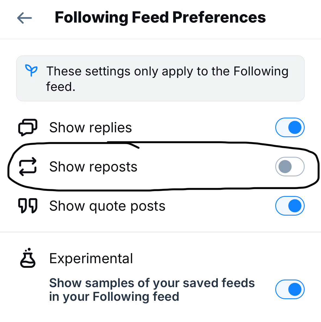Click the divider line above Experimental section
321x322 pixels.
160,232
